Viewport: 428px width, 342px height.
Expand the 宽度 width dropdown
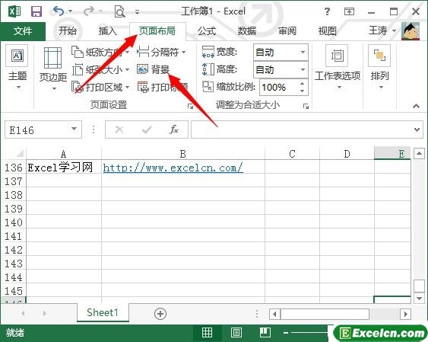click(303, 52)
